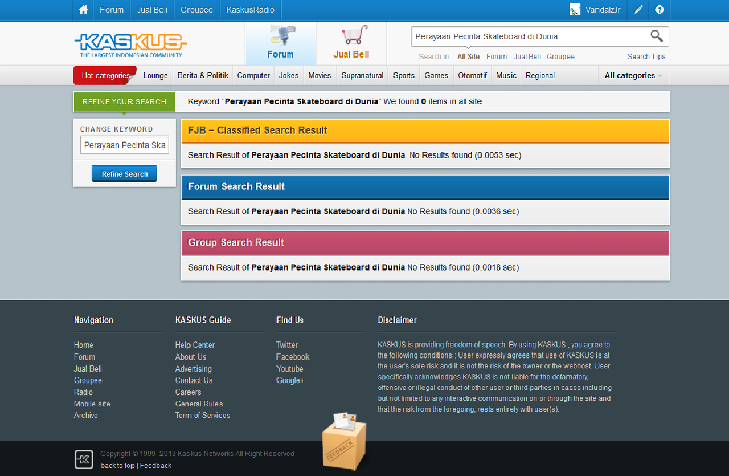729x476 pixels.
Task: Click the Refine Search button
Action: point(124,174)
